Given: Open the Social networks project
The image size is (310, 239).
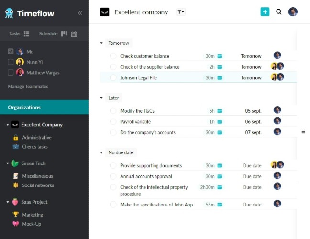Looking at the screenshot, I should [38, 185].
